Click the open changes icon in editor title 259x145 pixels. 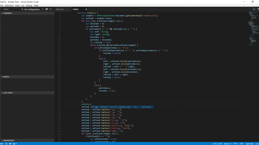click(254, 9)
